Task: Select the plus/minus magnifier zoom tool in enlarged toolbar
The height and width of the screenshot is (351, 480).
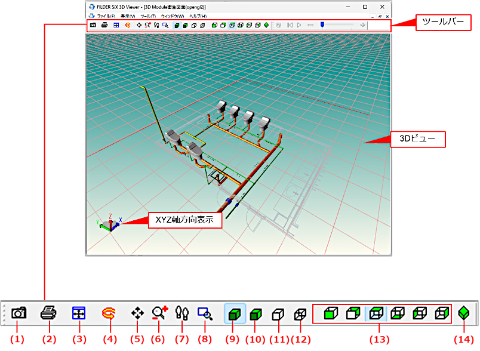Action: [x=160, y=313]
